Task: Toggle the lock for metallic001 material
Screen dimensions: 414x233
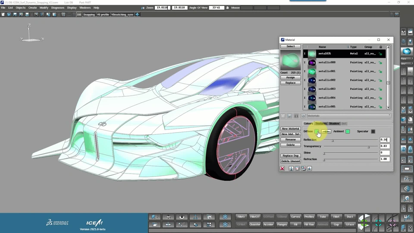Action: (x=380, y=72)
